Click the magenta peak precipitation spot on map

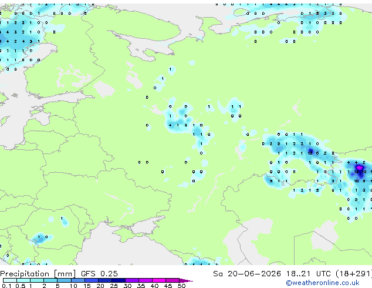click(x=359, y=168)
